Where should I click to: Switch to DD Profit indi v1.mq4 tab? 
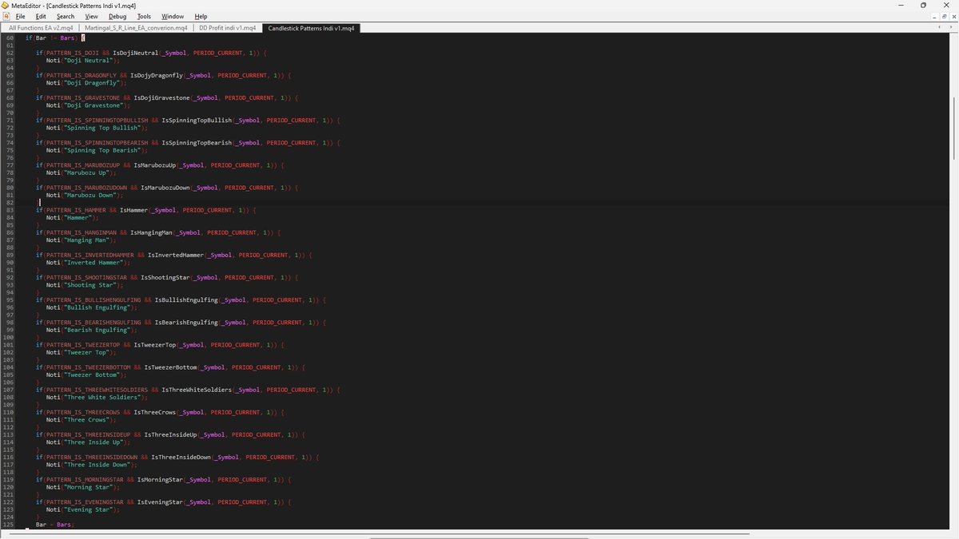[228, 28]
